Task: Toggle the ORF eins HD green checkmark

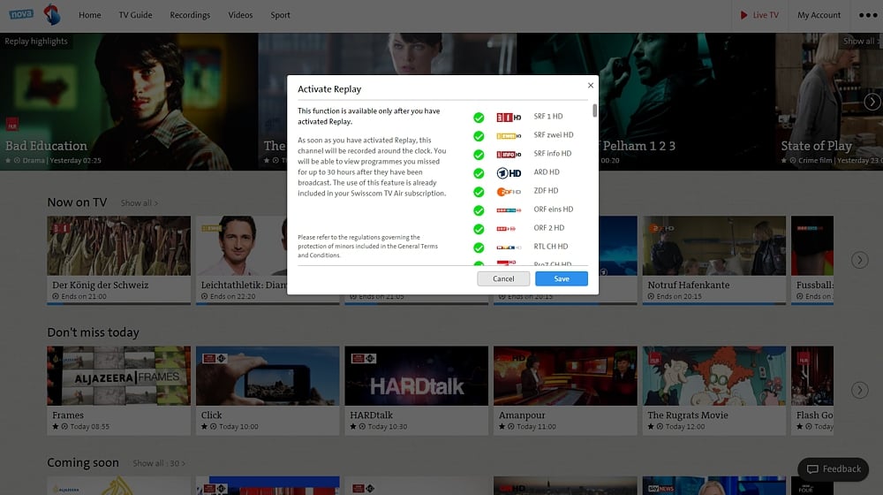Action: coord(479,210)
